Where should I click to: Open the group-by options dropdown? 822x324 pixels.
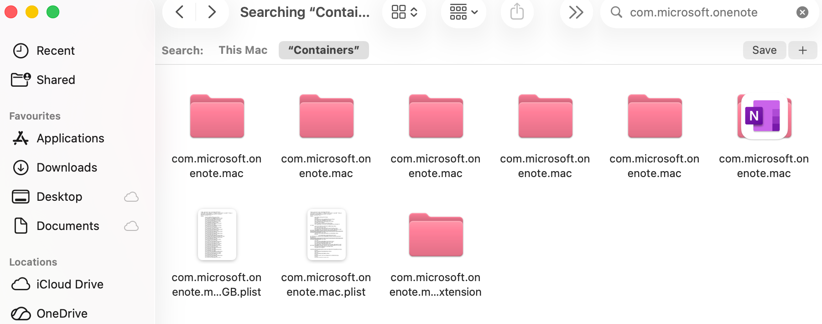point(463,12)
